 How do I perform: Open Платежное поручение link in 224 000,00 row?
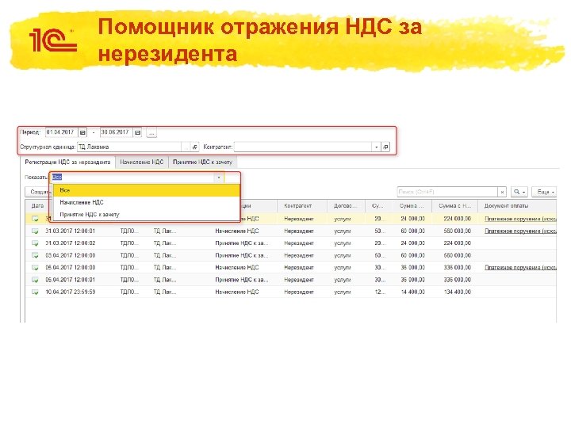click(x=520, y=219)
